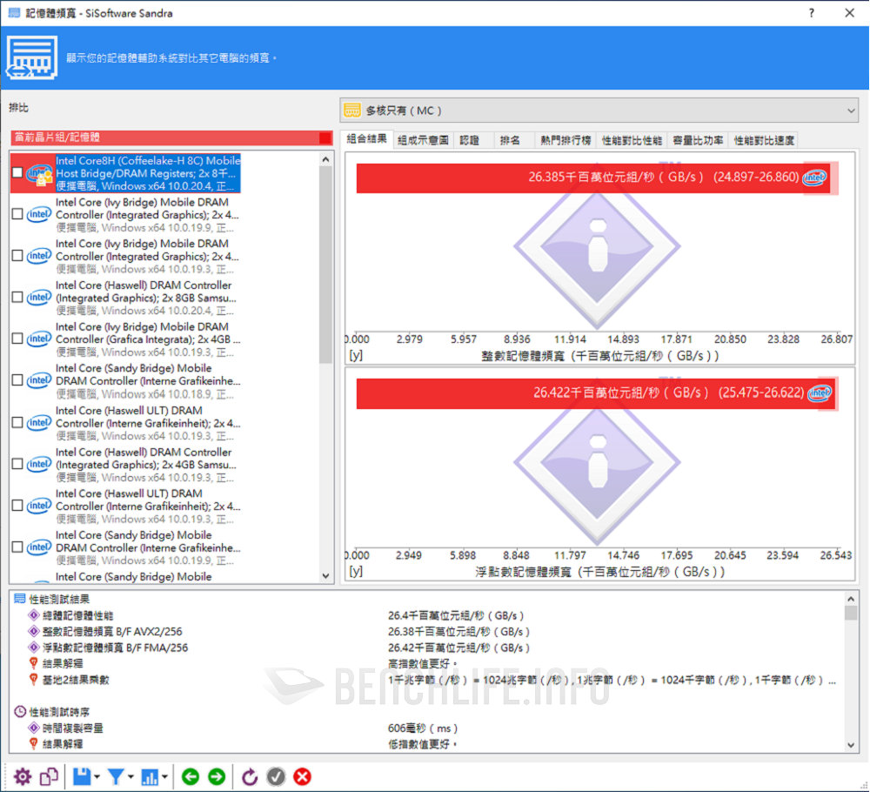Rerun the benchmark with the refresh icon
The image size is (870, 792).
point(250,776)
